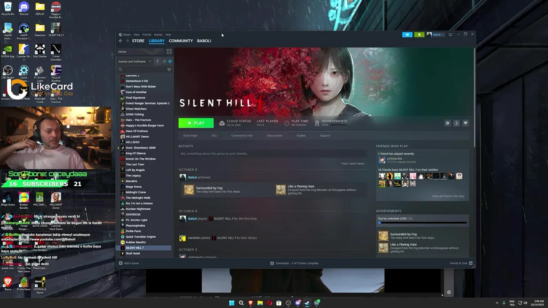The height and width of the screenshot is (308, 548).
Task: Click the Cloud Status icon
Action: [221, 123]
